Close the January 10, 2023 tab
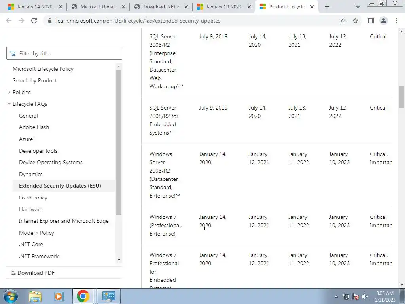Viewport: 405px width, 304px height. coord(249,7)
